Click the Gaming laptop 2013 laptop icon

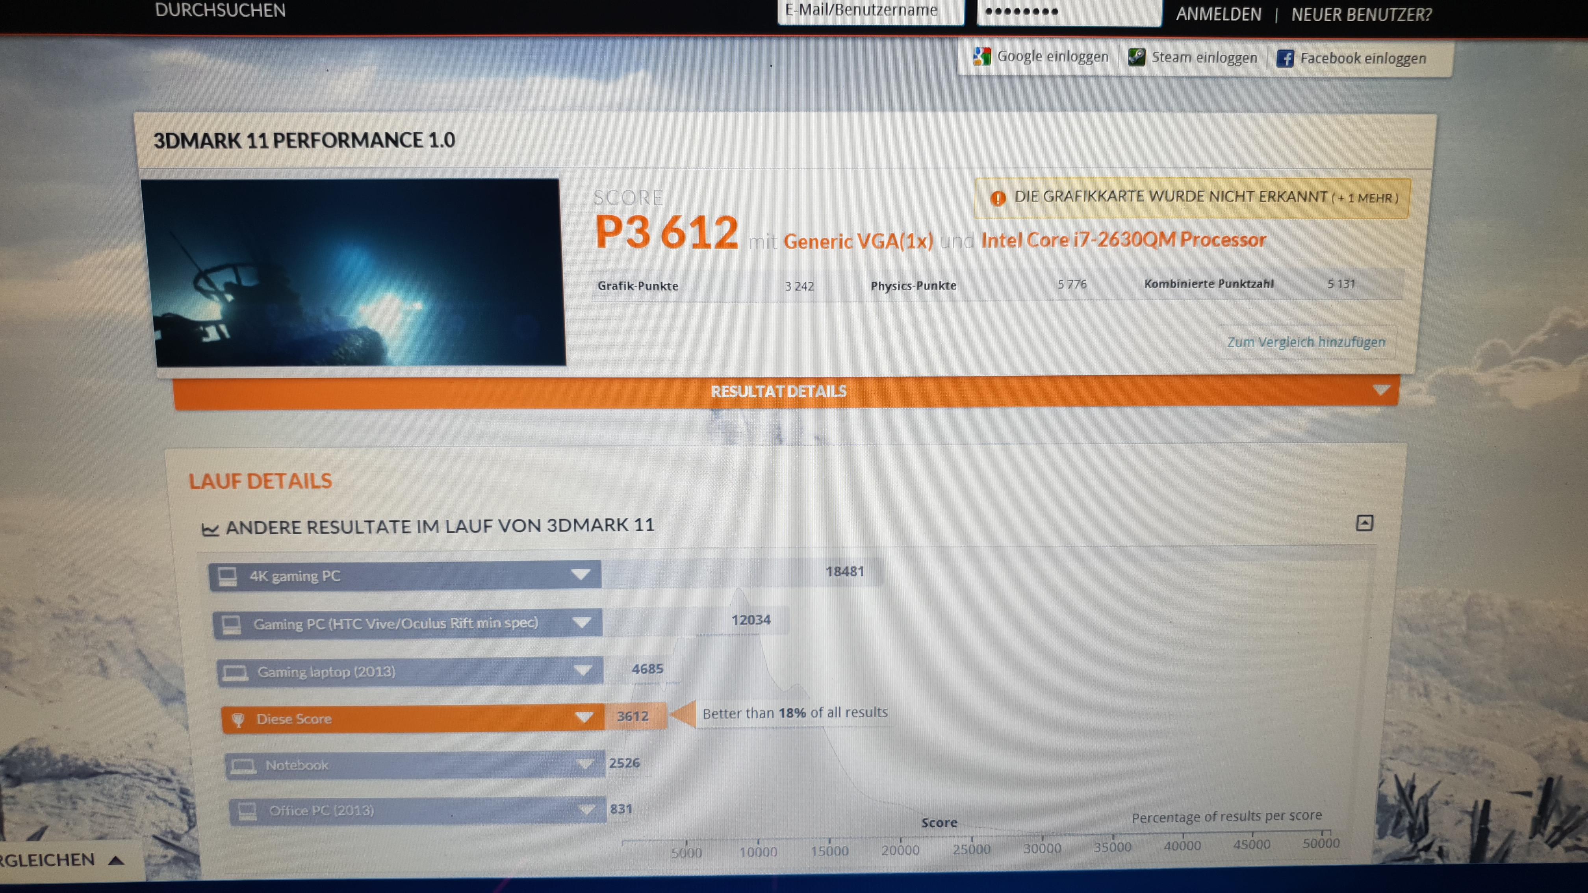point(235,673)
